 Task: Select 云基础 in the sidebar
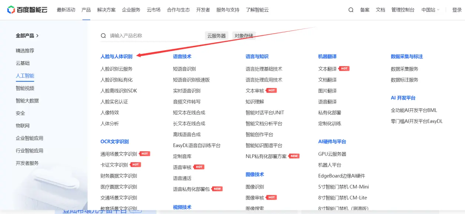coord(23,63)
